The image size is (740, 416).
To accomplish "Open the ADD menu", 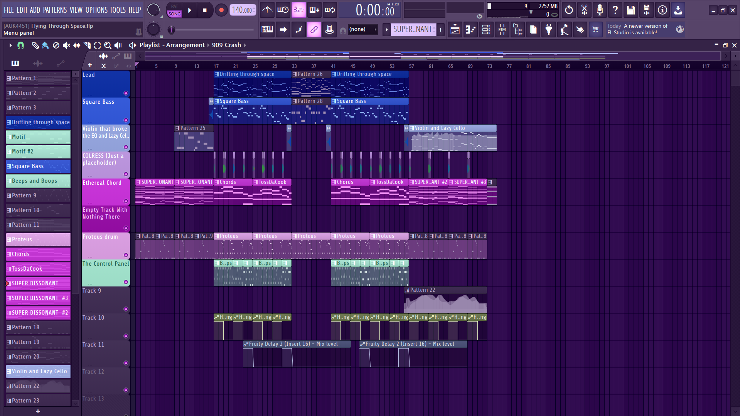I will pyautogui.click(x=35, y=10).
